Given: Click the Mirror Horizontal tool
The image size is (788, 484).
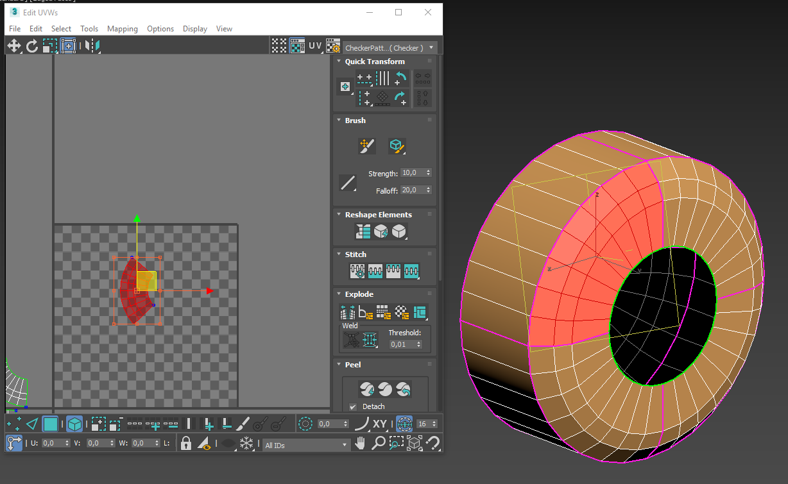Looking at the screenshot, I should click(92, 46).
